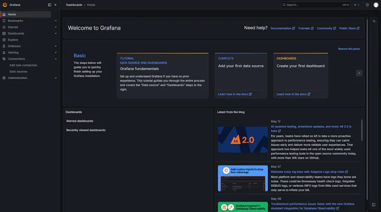Image resolution: width=381 pixels, height=212 pixels.
Task: Open Bookmarks in the sidebar
Action: pos(15,21)
